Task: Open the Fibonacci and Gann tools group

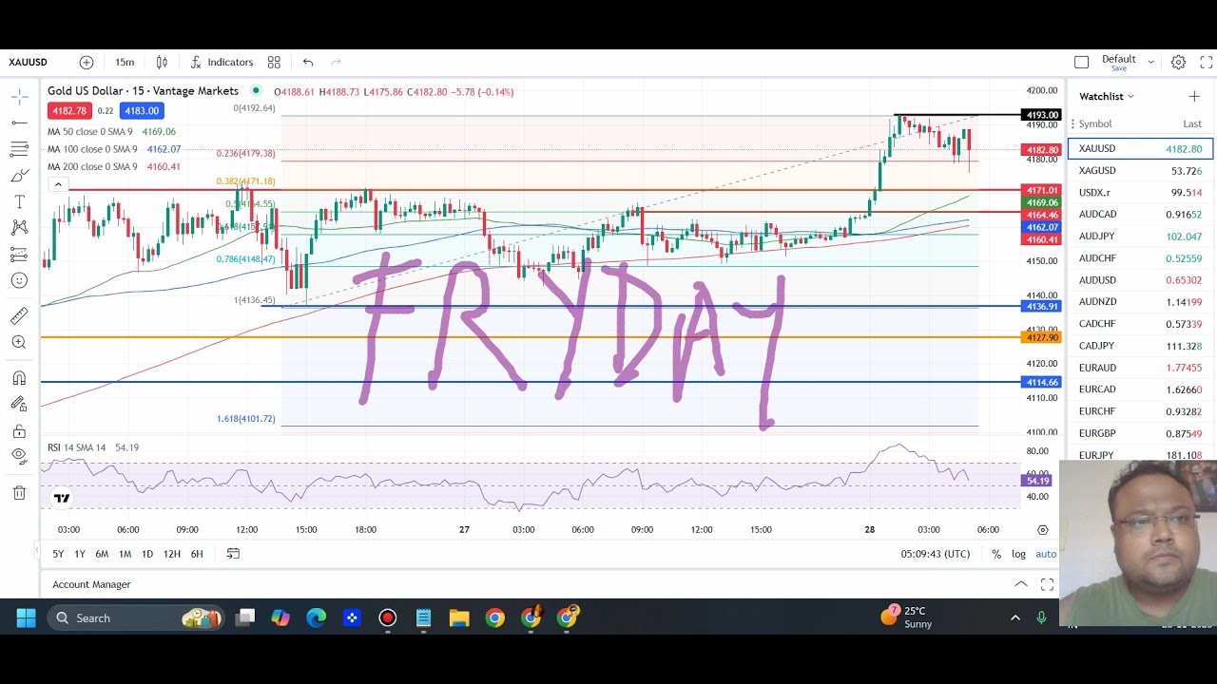Action: pos(19,149)
